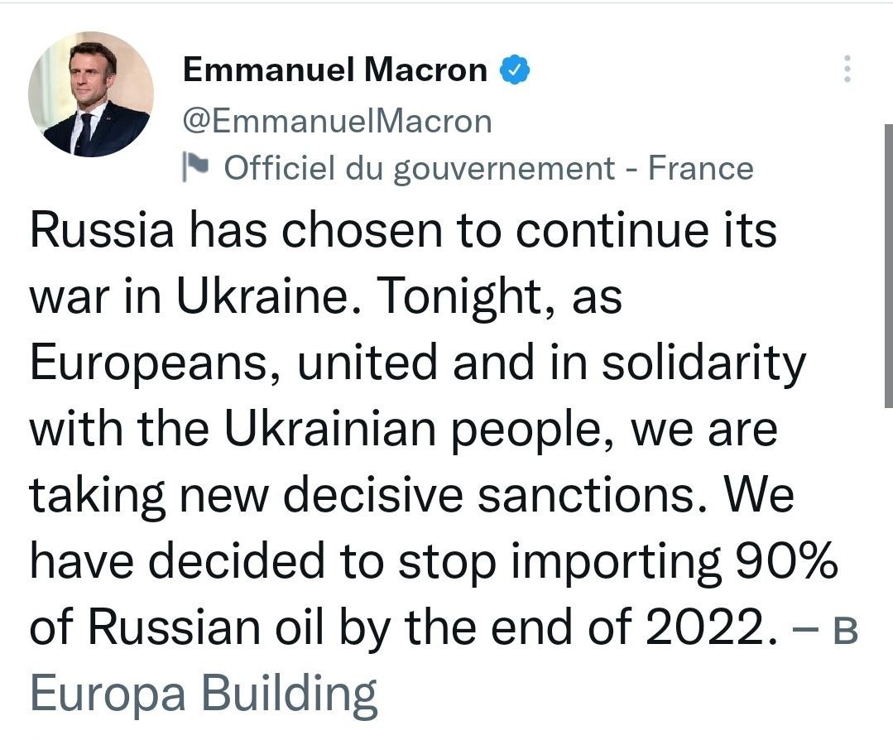
Task: Click the blue verified checkmark badge
Action: coord(515,70)
